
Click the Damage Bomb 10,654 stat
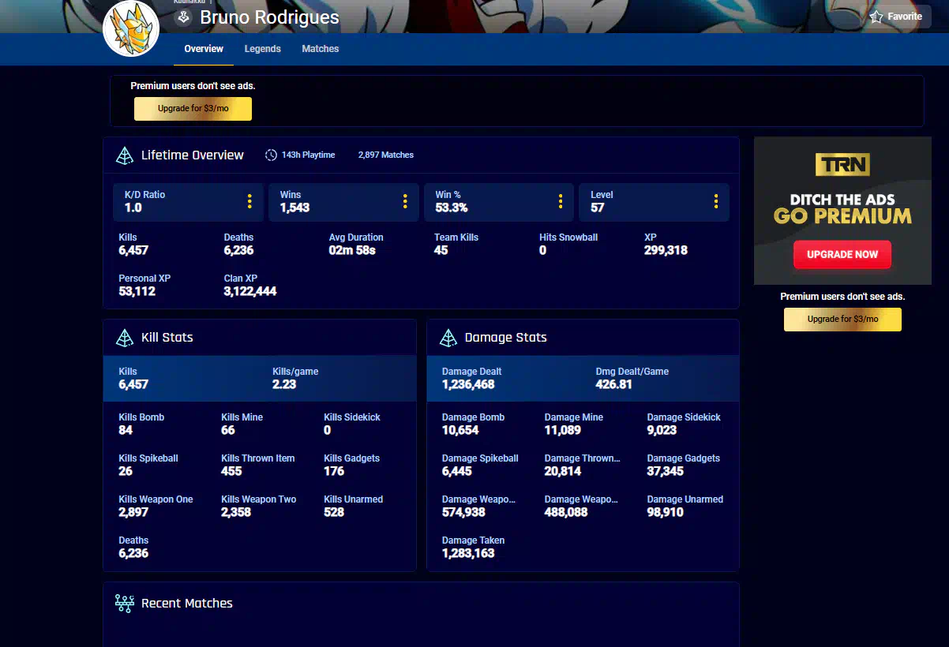click(473, 424)
